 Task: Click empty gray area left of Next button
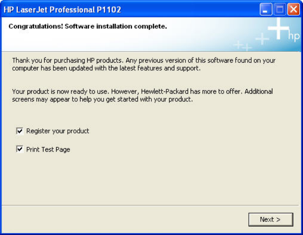point(119,219)
